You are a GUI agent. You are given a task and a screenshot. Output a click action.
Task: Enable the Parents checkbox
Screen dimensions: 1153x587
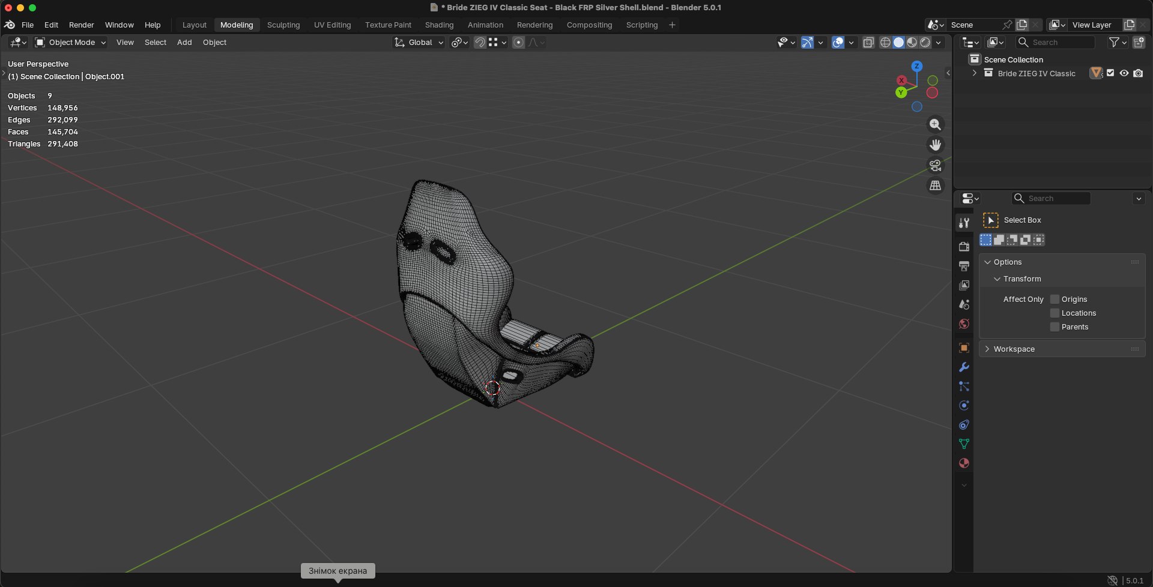[1055, 327]
